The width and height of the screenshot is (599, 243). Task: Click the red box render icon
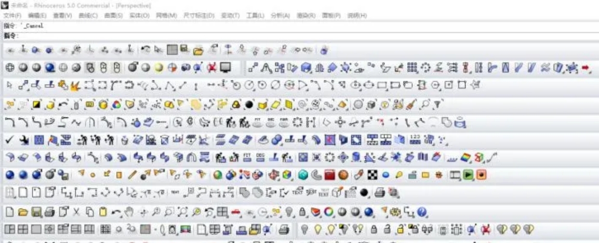point(330,175)
